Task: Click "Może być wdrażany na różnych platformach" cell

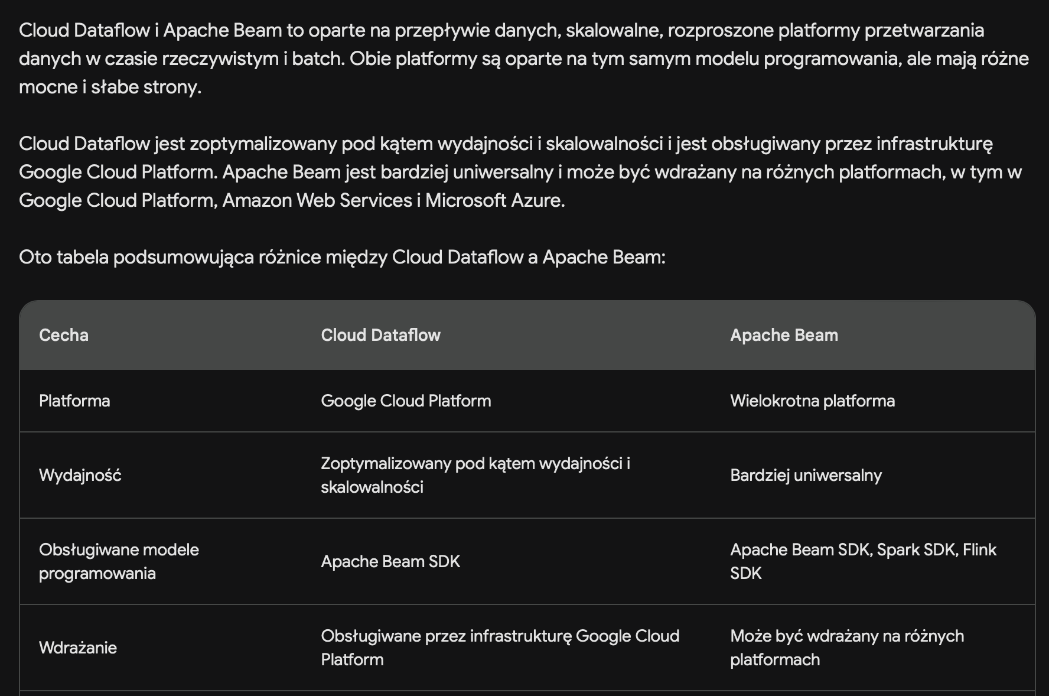Action: [x=847, y=648]
